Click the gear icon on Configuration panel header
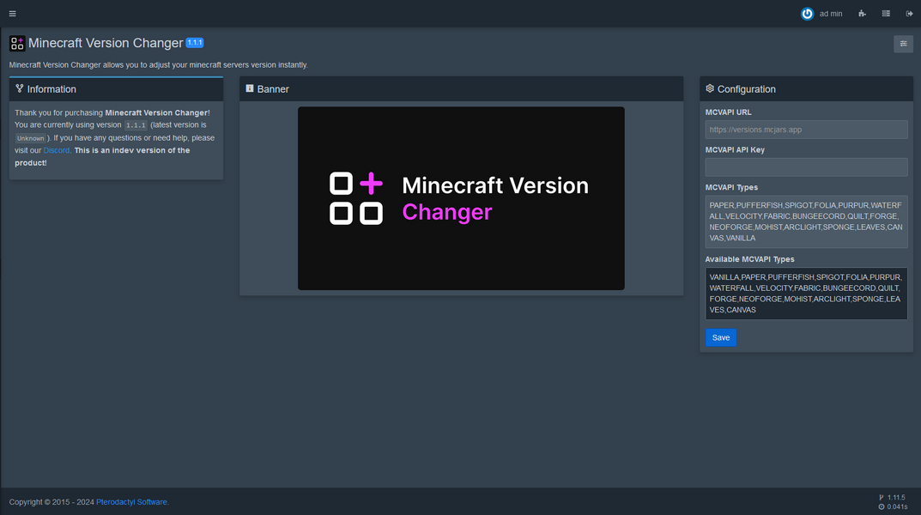Viewport: 921px width, 515px height. [709, 88]
